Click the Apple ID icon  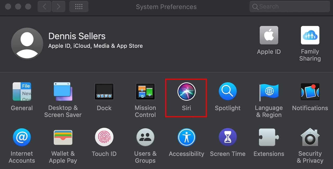(269, 35)
